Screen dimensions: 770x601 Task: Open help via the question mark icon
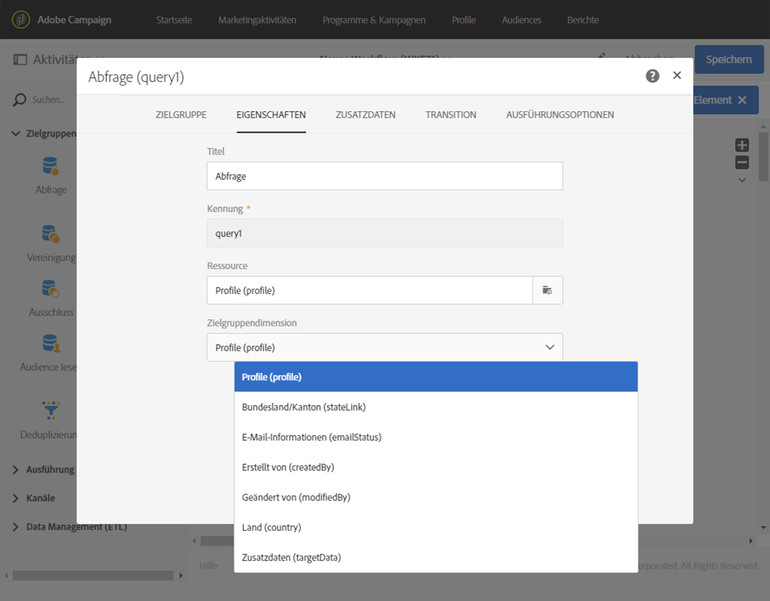tap(653, 76)
